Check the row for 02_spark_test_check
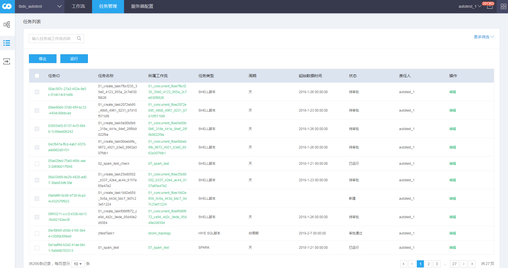Screen dimensions: 508x268 (x=37, y=164)
